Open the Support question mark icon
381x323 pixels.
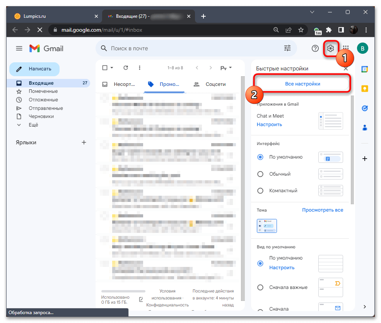(315, 48)
